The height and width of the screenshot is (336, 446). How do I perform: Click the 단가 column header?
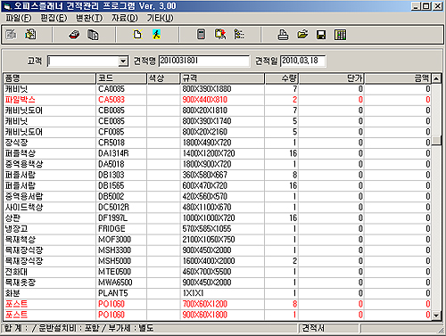[x=332, y=78]
